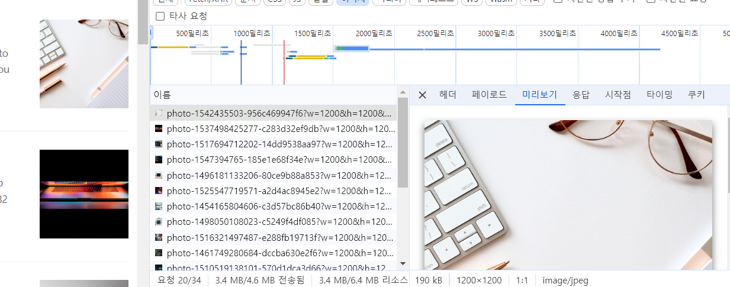Click thumbnail icon of photo-1496181133206 row
Screen dimensions: 730x287
coord(159,175)
